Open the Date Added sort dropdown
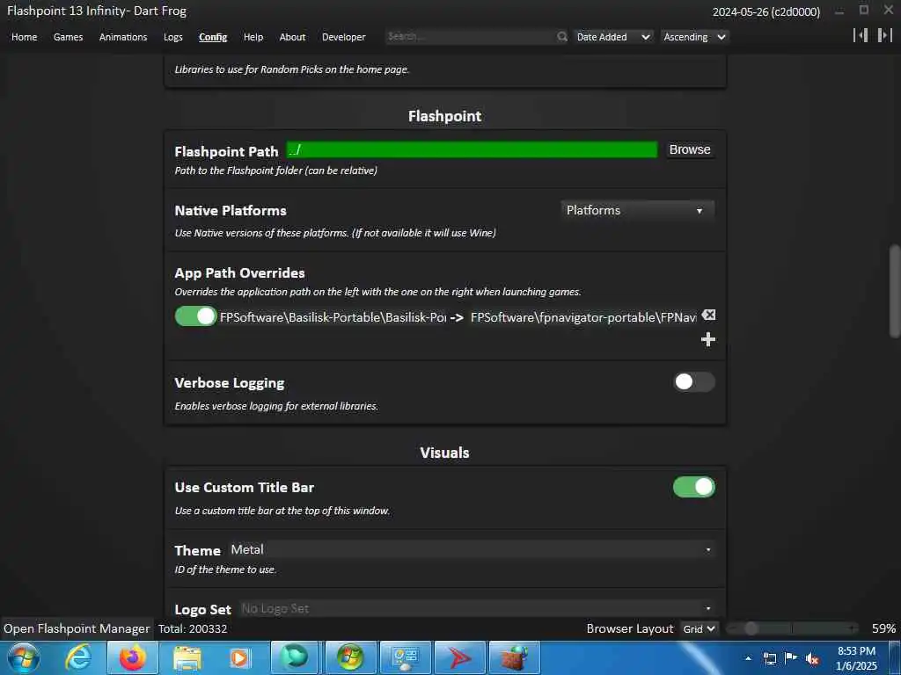Viewport: 901px width, 675px height. [613, 37]
